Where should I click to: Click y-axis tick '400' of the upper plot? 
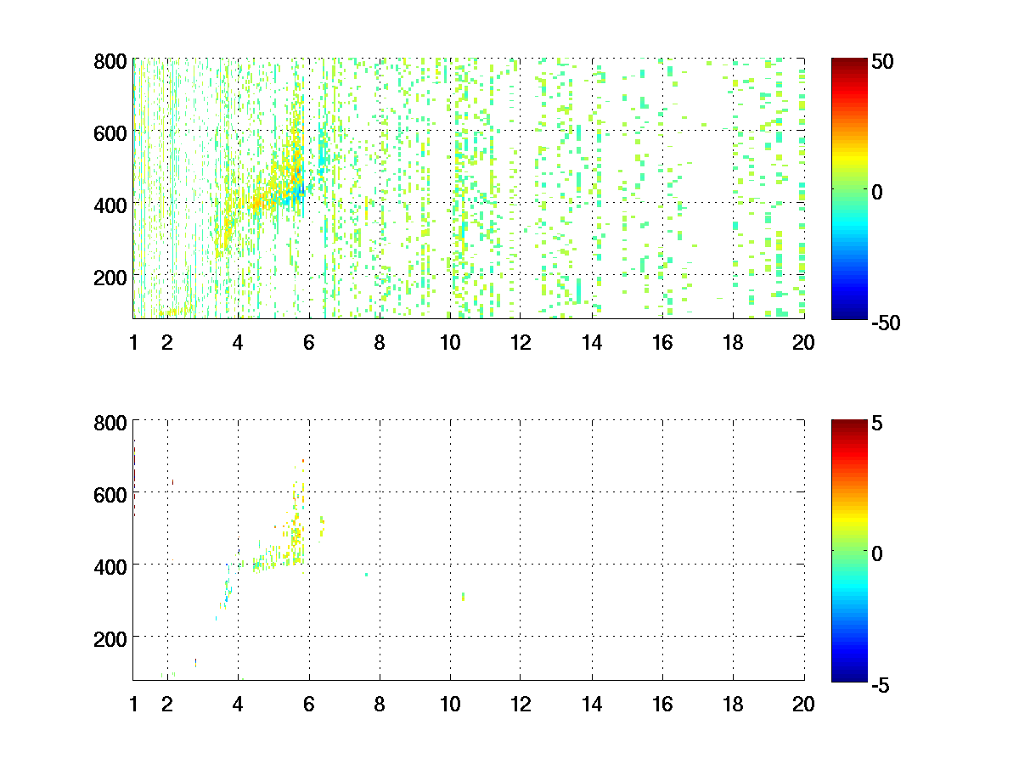point(110,205)
